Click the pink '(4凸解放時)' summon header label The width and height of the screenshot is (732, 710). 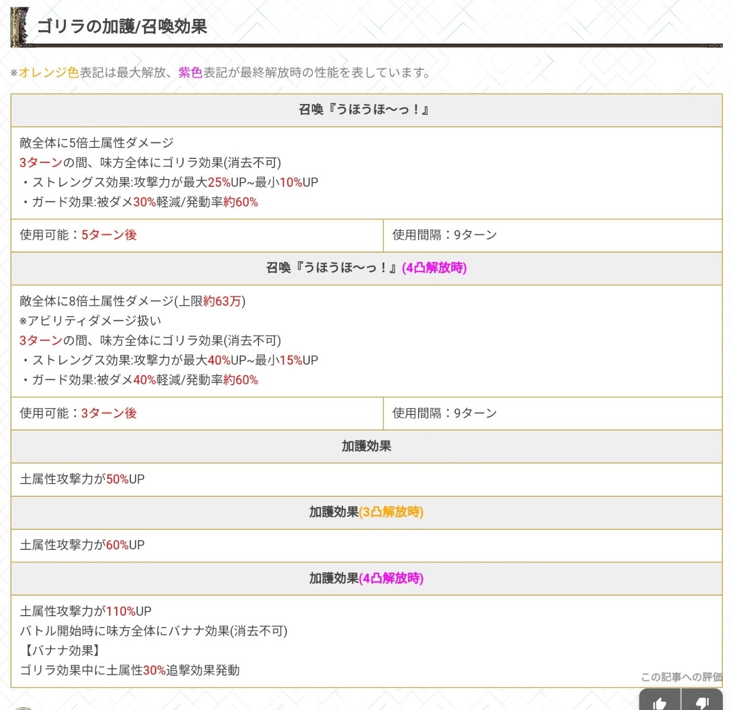tap(434, 268)
